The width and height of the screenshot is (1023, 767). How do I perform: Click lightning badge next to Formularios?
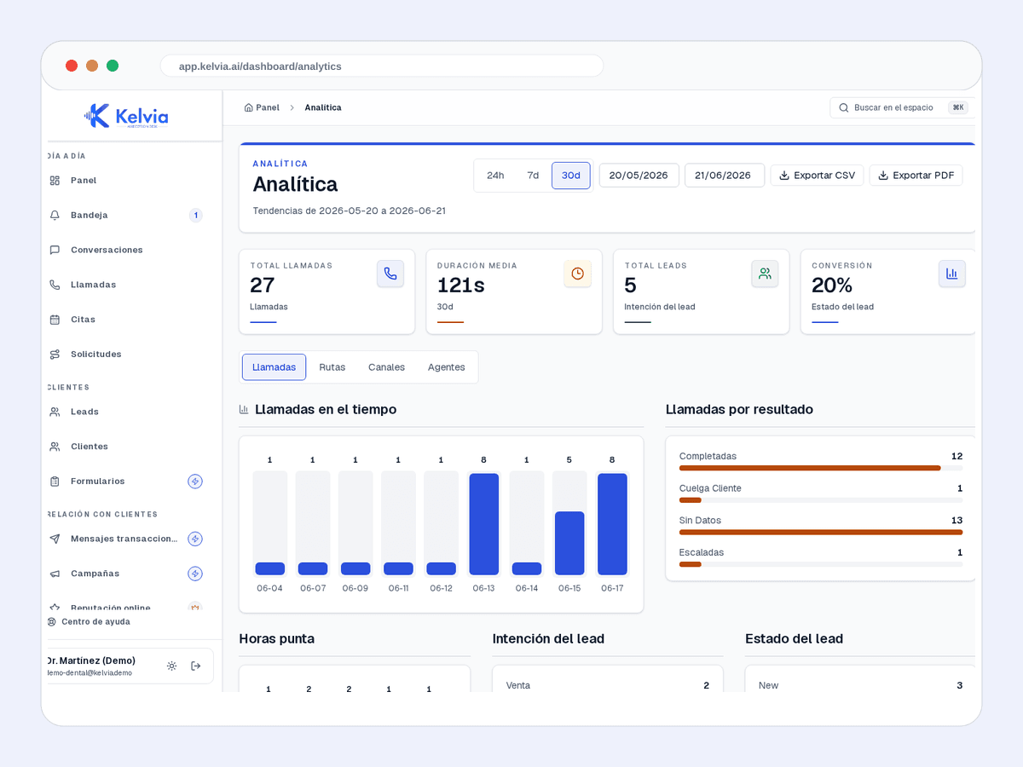tap(195, 482)
